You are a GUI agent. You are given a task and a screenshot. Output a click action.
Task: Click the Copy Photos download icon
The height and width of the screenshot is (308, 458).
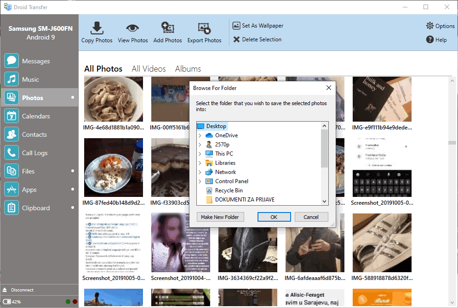(x=97, y=28)
